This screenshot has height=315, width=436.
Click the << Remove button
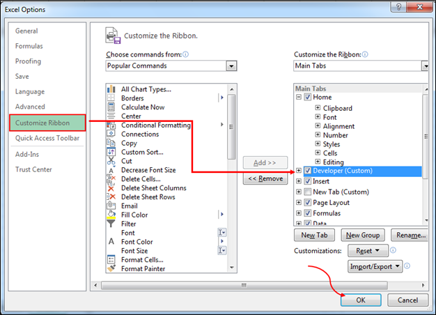[x=265, y=178]
